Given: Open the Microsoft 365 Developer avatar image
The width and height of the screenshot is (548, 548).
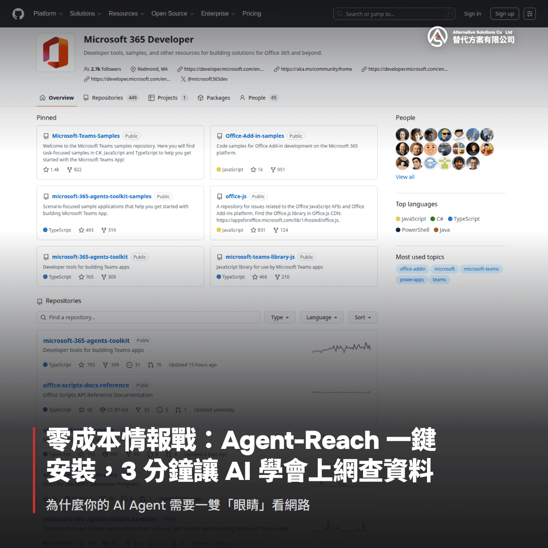Looking at the screenshot, I should [x=56, y=53].
